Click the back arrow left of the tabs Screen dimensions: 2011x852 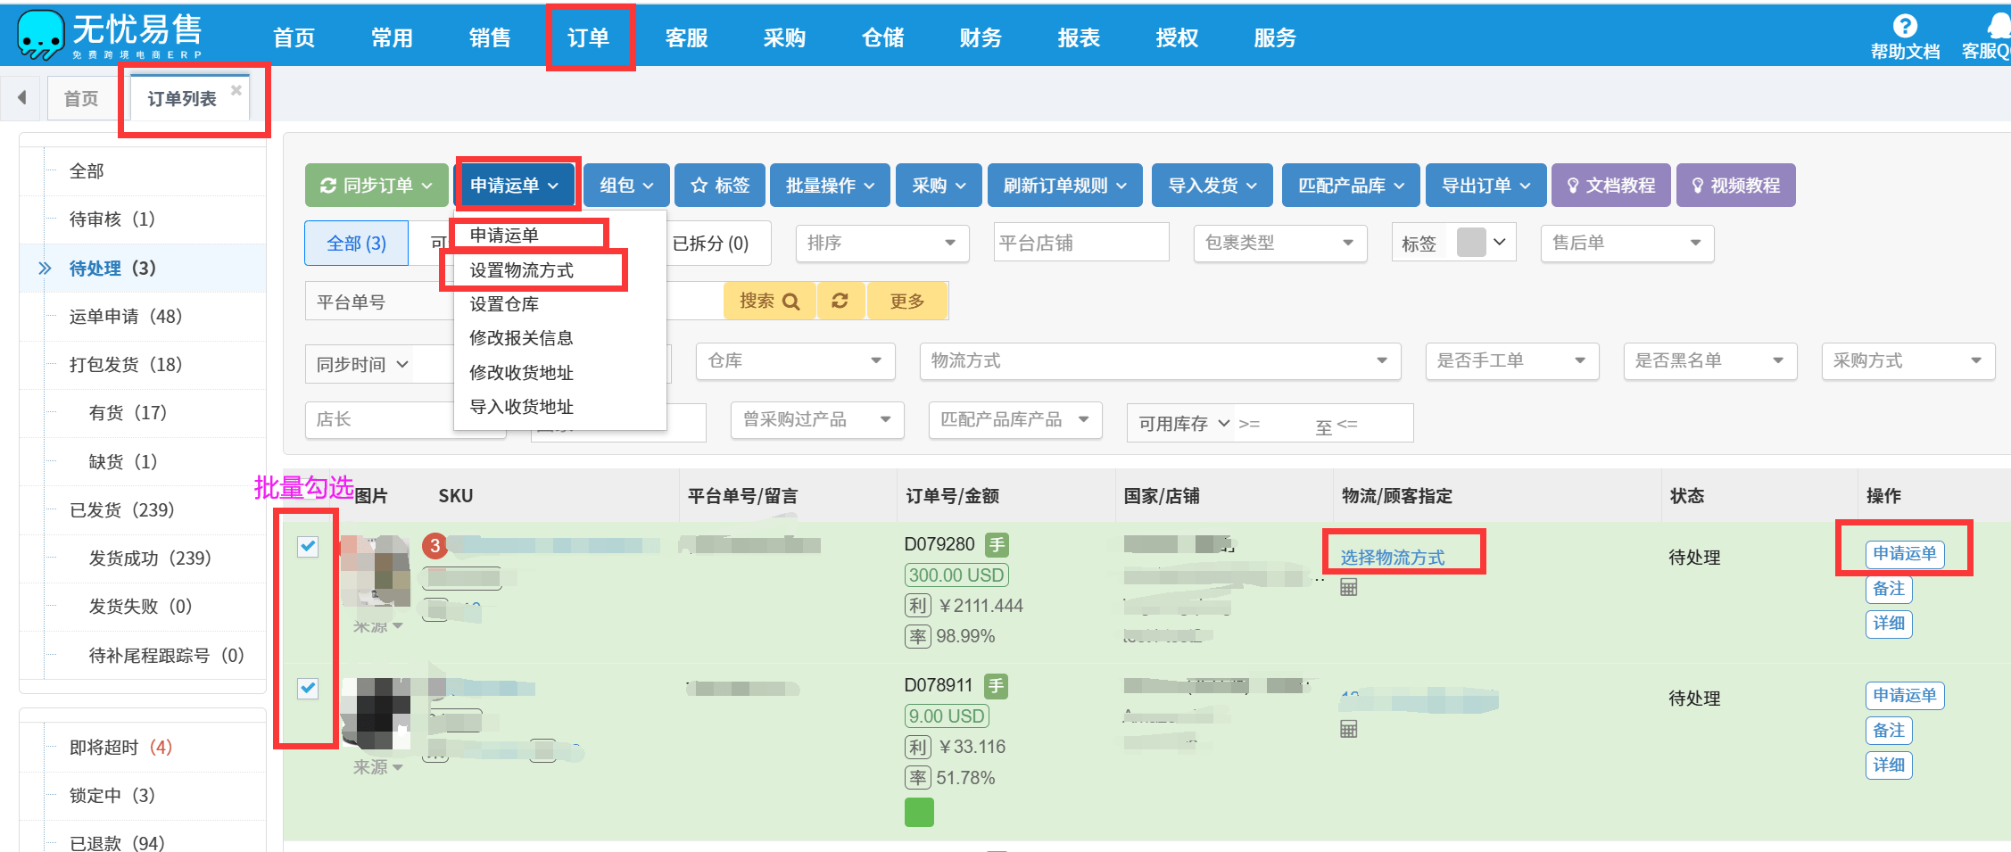click(21, 97)
